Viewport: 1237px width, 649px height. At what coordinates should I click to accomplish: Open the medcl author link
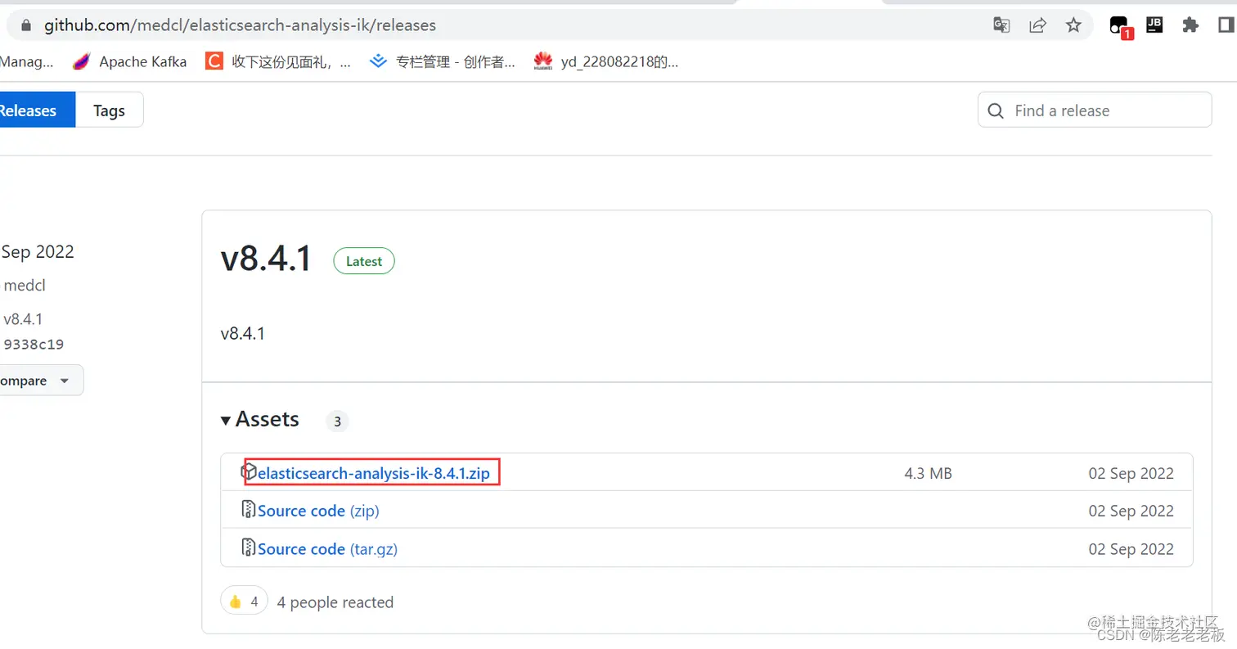tap(24, 286)
